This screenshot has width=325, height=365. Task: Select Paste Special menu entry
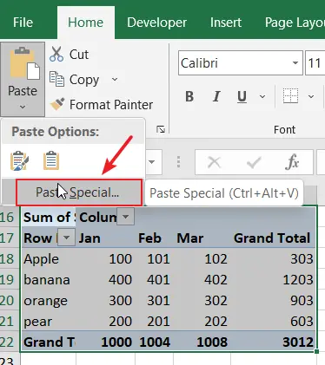tap(79, 192)
